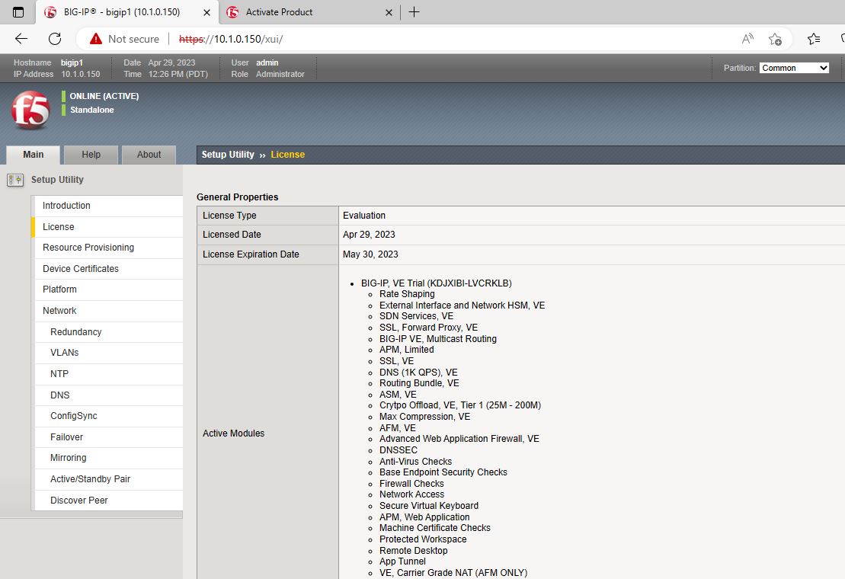Reload the page with refresh icon
This screenshot has width=845, height=579.
[55, 39]
